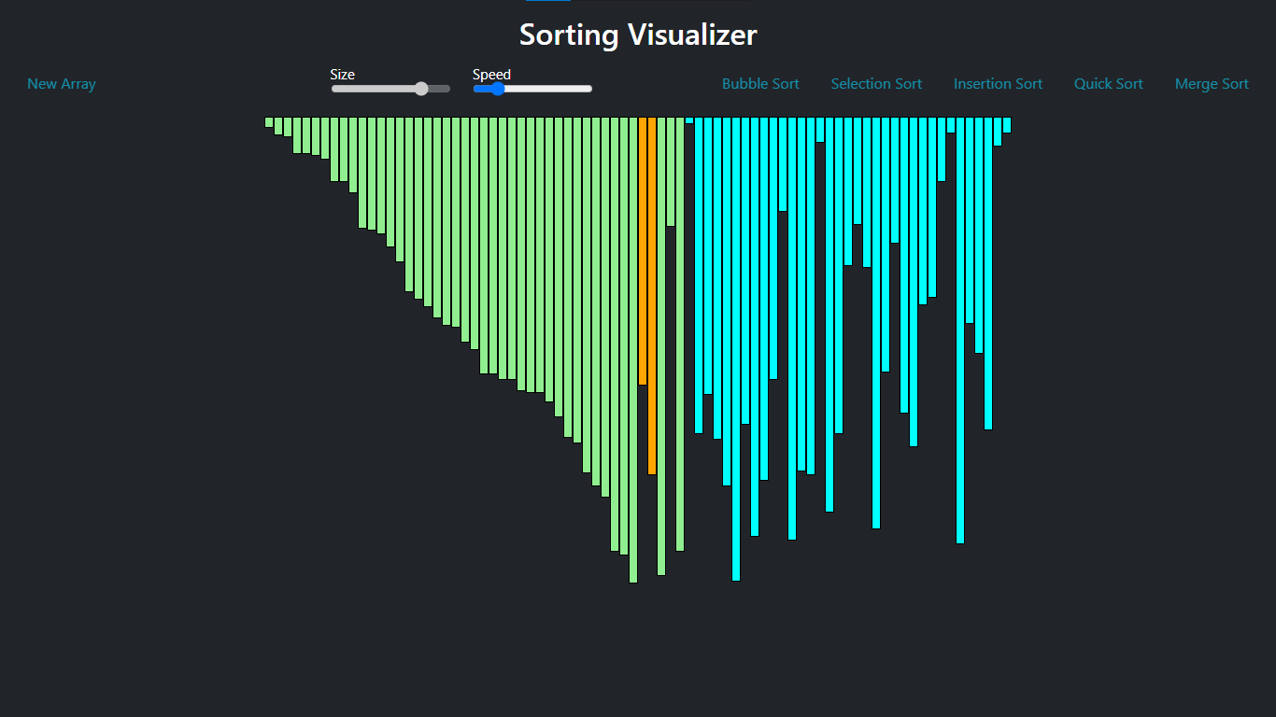Begin Merge Sort
This screenshot has height=717, width=1276.
point(1212,84)
